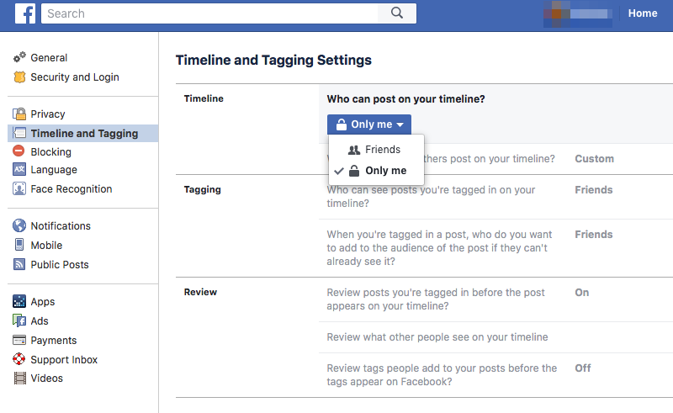This screenshot has height=413, width=673.
Task: Click Off value for tag review
Action: point(583,368)
